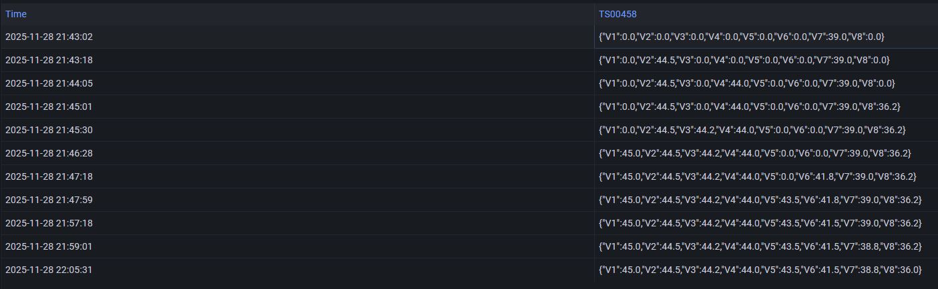Click the 21:59:01 time cell
Viewport: 938px width, 289px height.
click(49, 247)
